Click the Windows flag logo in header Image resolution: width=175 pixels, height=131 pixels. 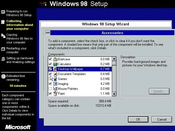coord(43,4)
